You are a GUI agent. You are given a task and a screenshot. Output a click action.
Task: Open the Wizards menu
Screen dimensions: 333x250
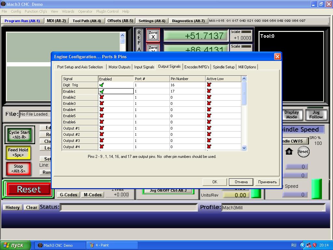(68, 11)
